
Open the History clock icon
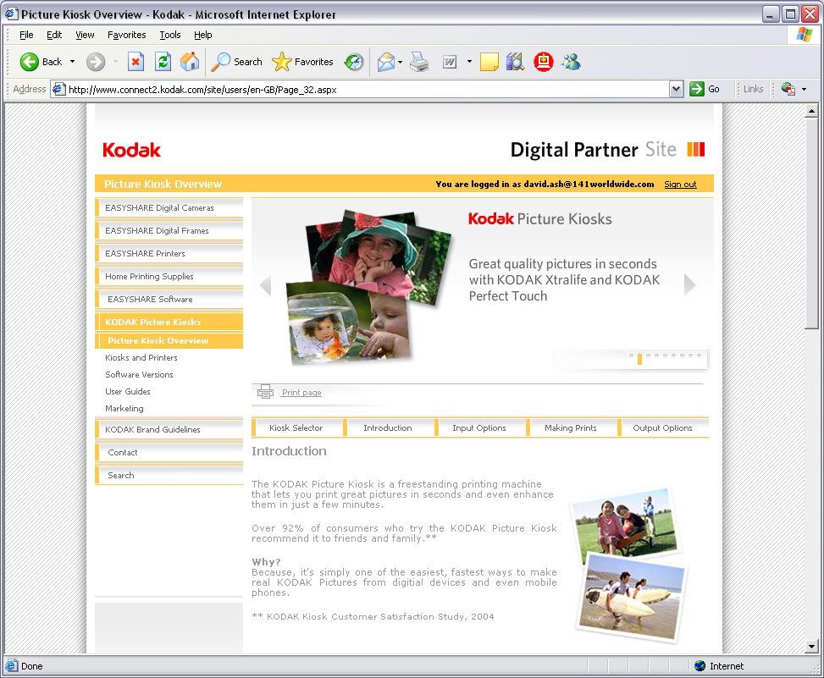click(354, 62)
